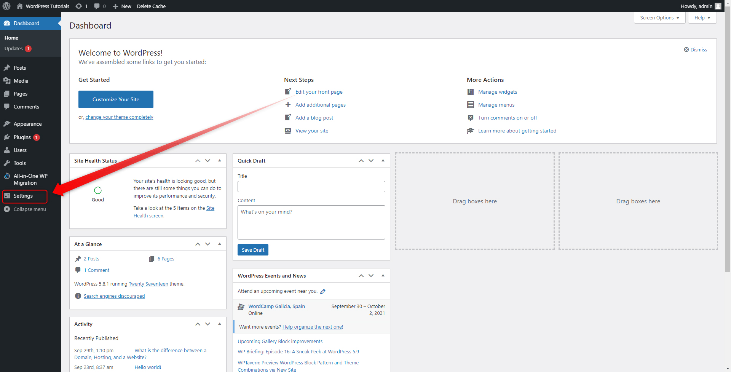Click the Media icon in sidebar
The width and height of the screenshot is (731, 372).
pos(7,81)
